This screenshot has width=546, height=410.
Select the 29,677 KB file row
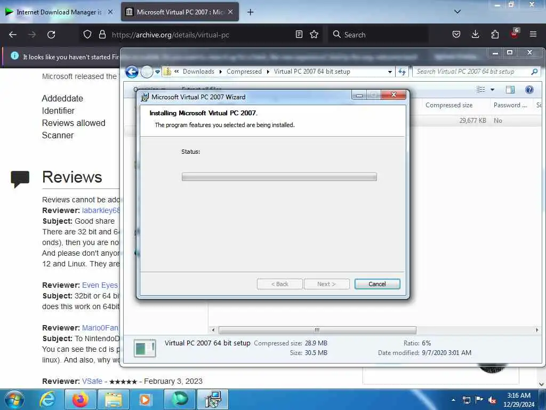476,120
